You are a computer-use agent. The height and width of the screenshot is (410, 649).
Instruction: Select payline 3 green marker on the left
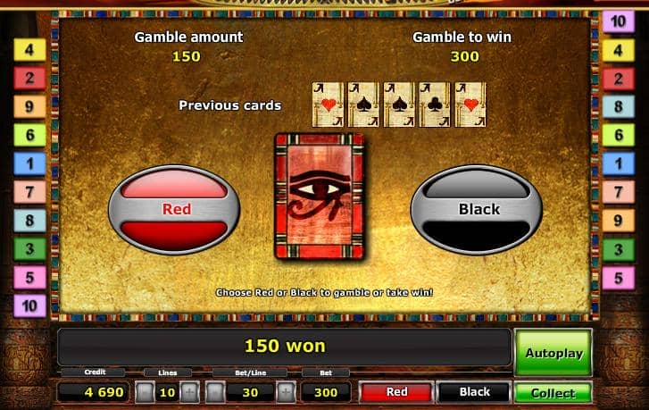pos(29,249)
